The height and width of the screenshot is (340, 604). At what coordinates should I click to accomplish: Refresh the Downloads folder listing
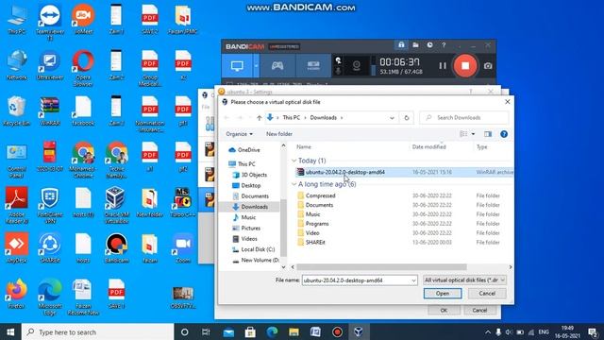(x=407, y=117)
